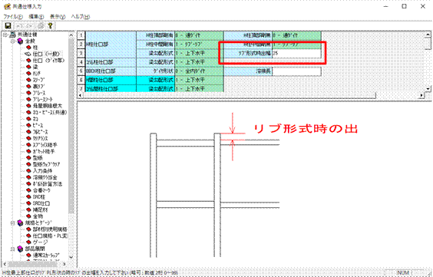
Task: Click the empty 溶接長 input cell
Action: pos(296,71)
